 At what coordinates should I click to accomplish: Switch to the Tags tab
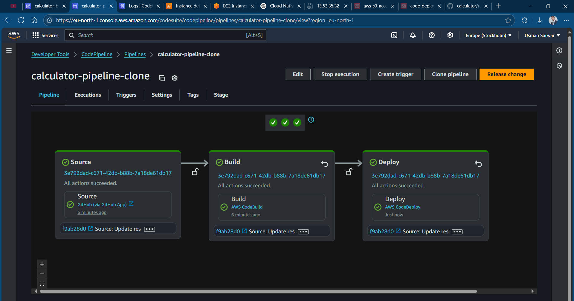[x=193, y=95]
